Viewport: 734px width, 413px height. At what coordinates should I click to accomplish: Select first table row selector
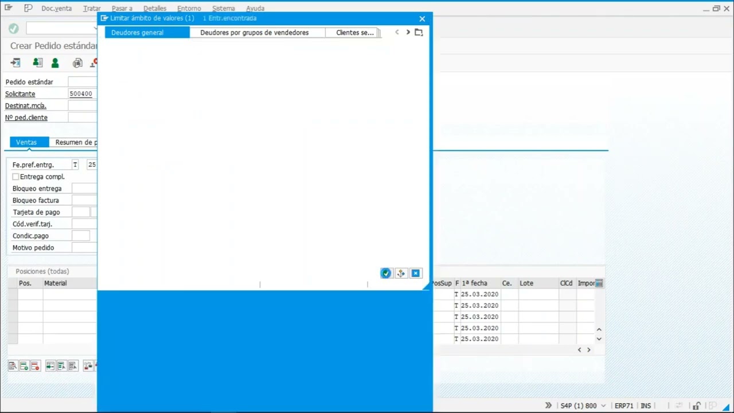[x=13, y=294]
